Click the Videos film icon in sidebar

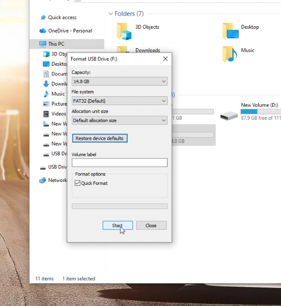[46, 114]
